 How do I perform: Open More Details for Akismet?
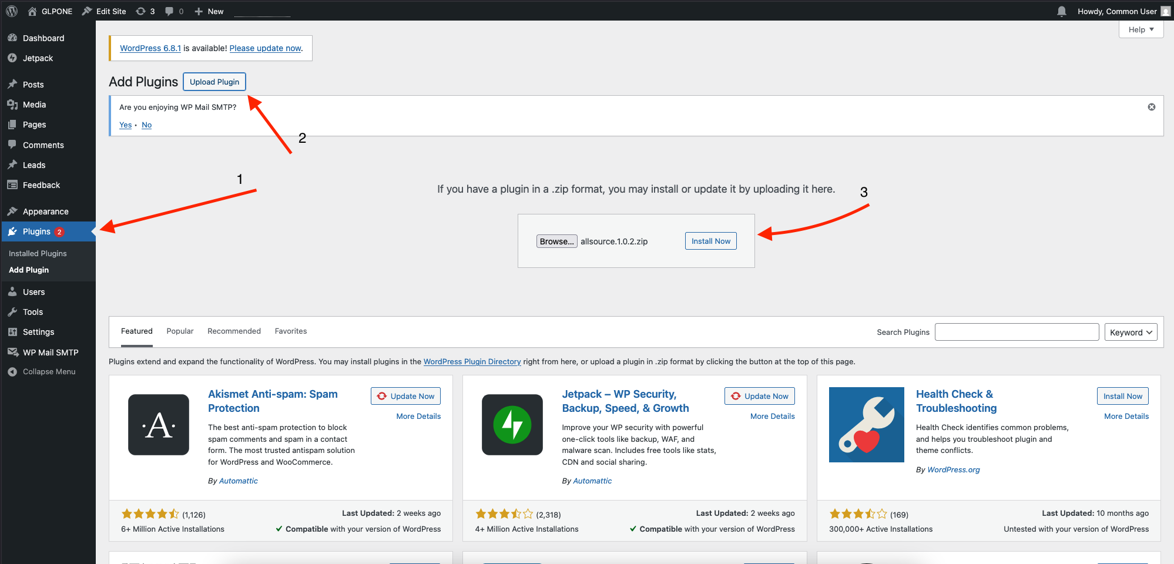pyautogui.click(x=418, y=416)
